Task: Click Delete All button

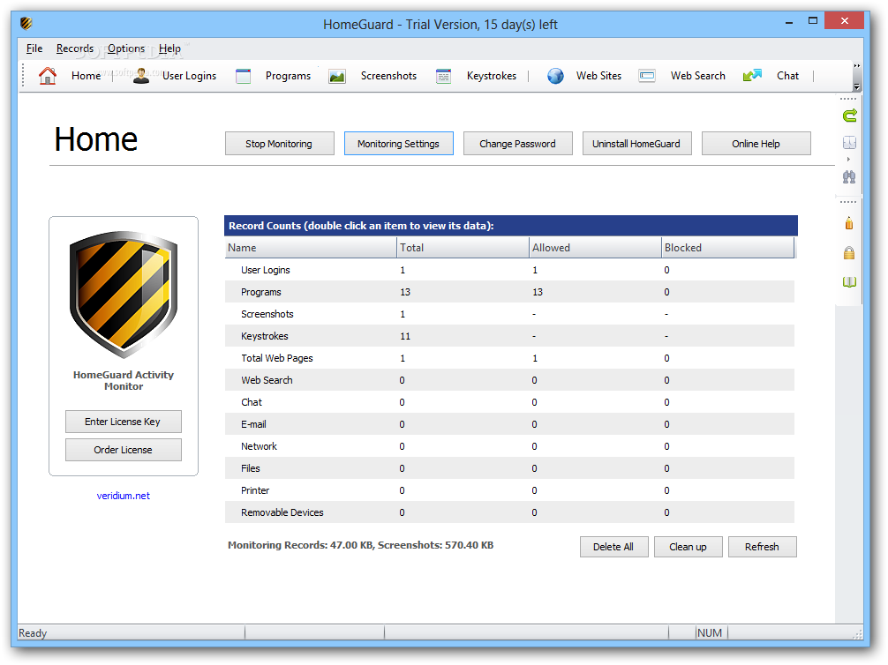Action: pyautogui.click(x=613, y=547)
